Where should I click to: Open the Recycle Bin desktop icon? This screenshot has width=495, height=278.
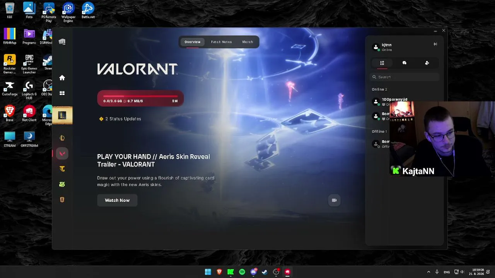coord(10,11)
